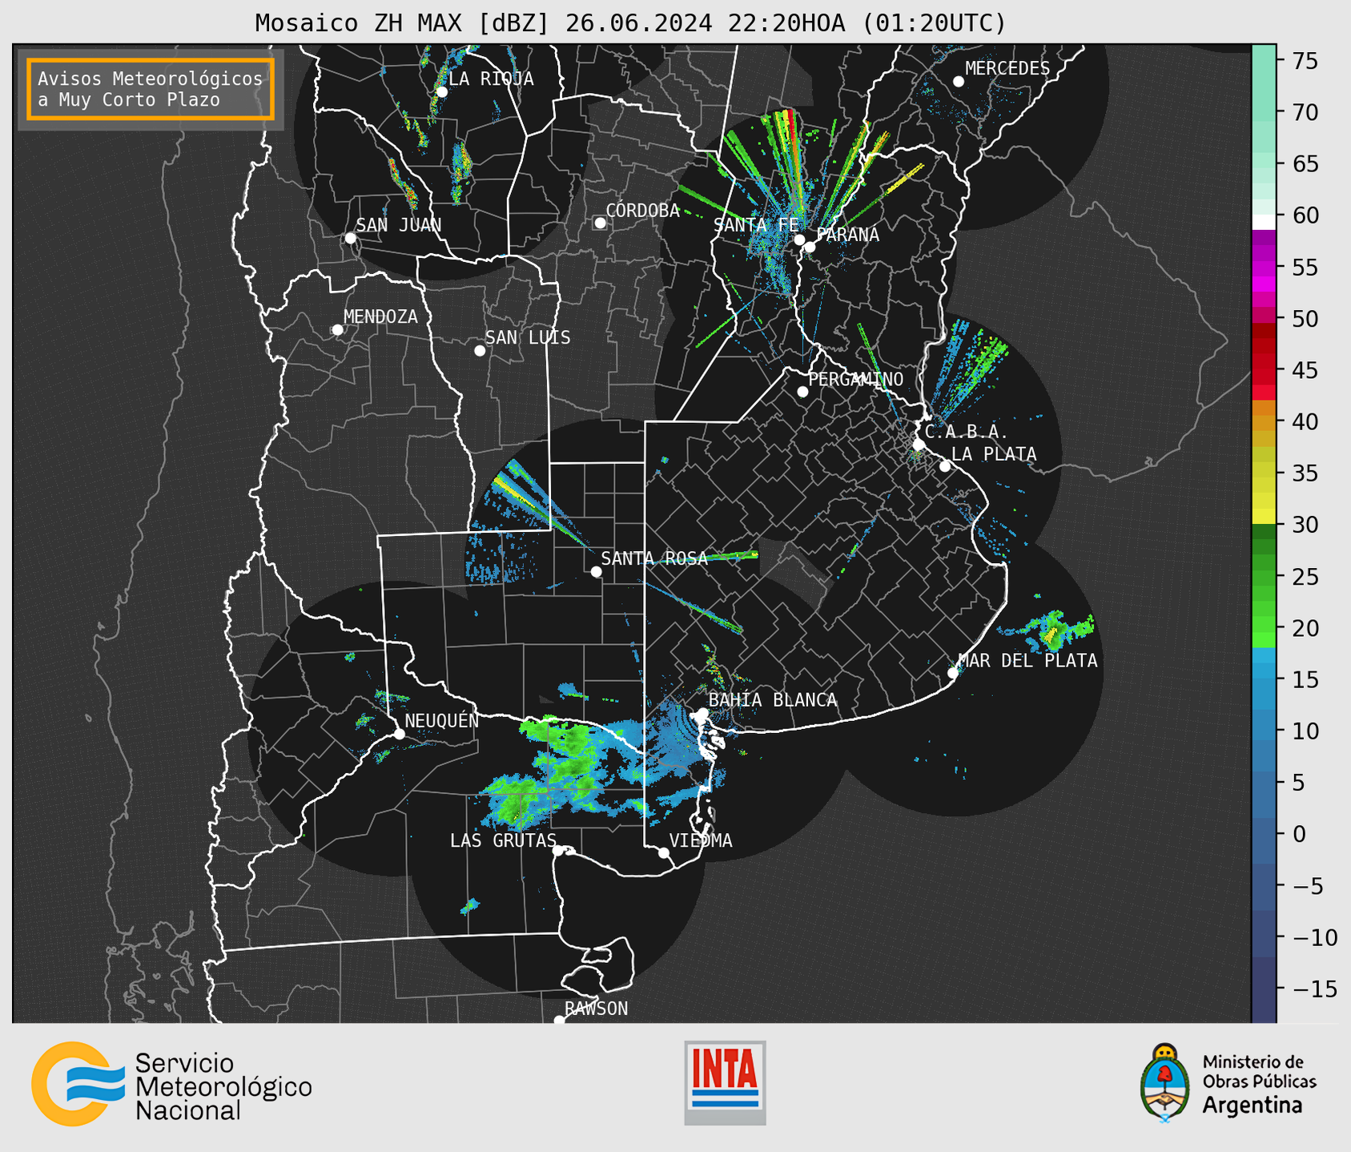This screenshot has height=1152, width=1351.
Task: Select the SANTA ROSA city marker
Action: [596, 571]
